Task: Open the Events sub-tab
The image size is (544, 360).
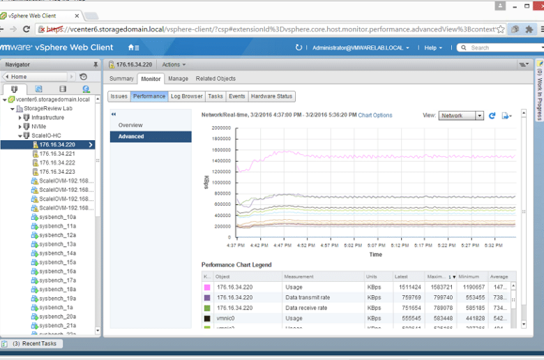Action: [x=237, y=96]
